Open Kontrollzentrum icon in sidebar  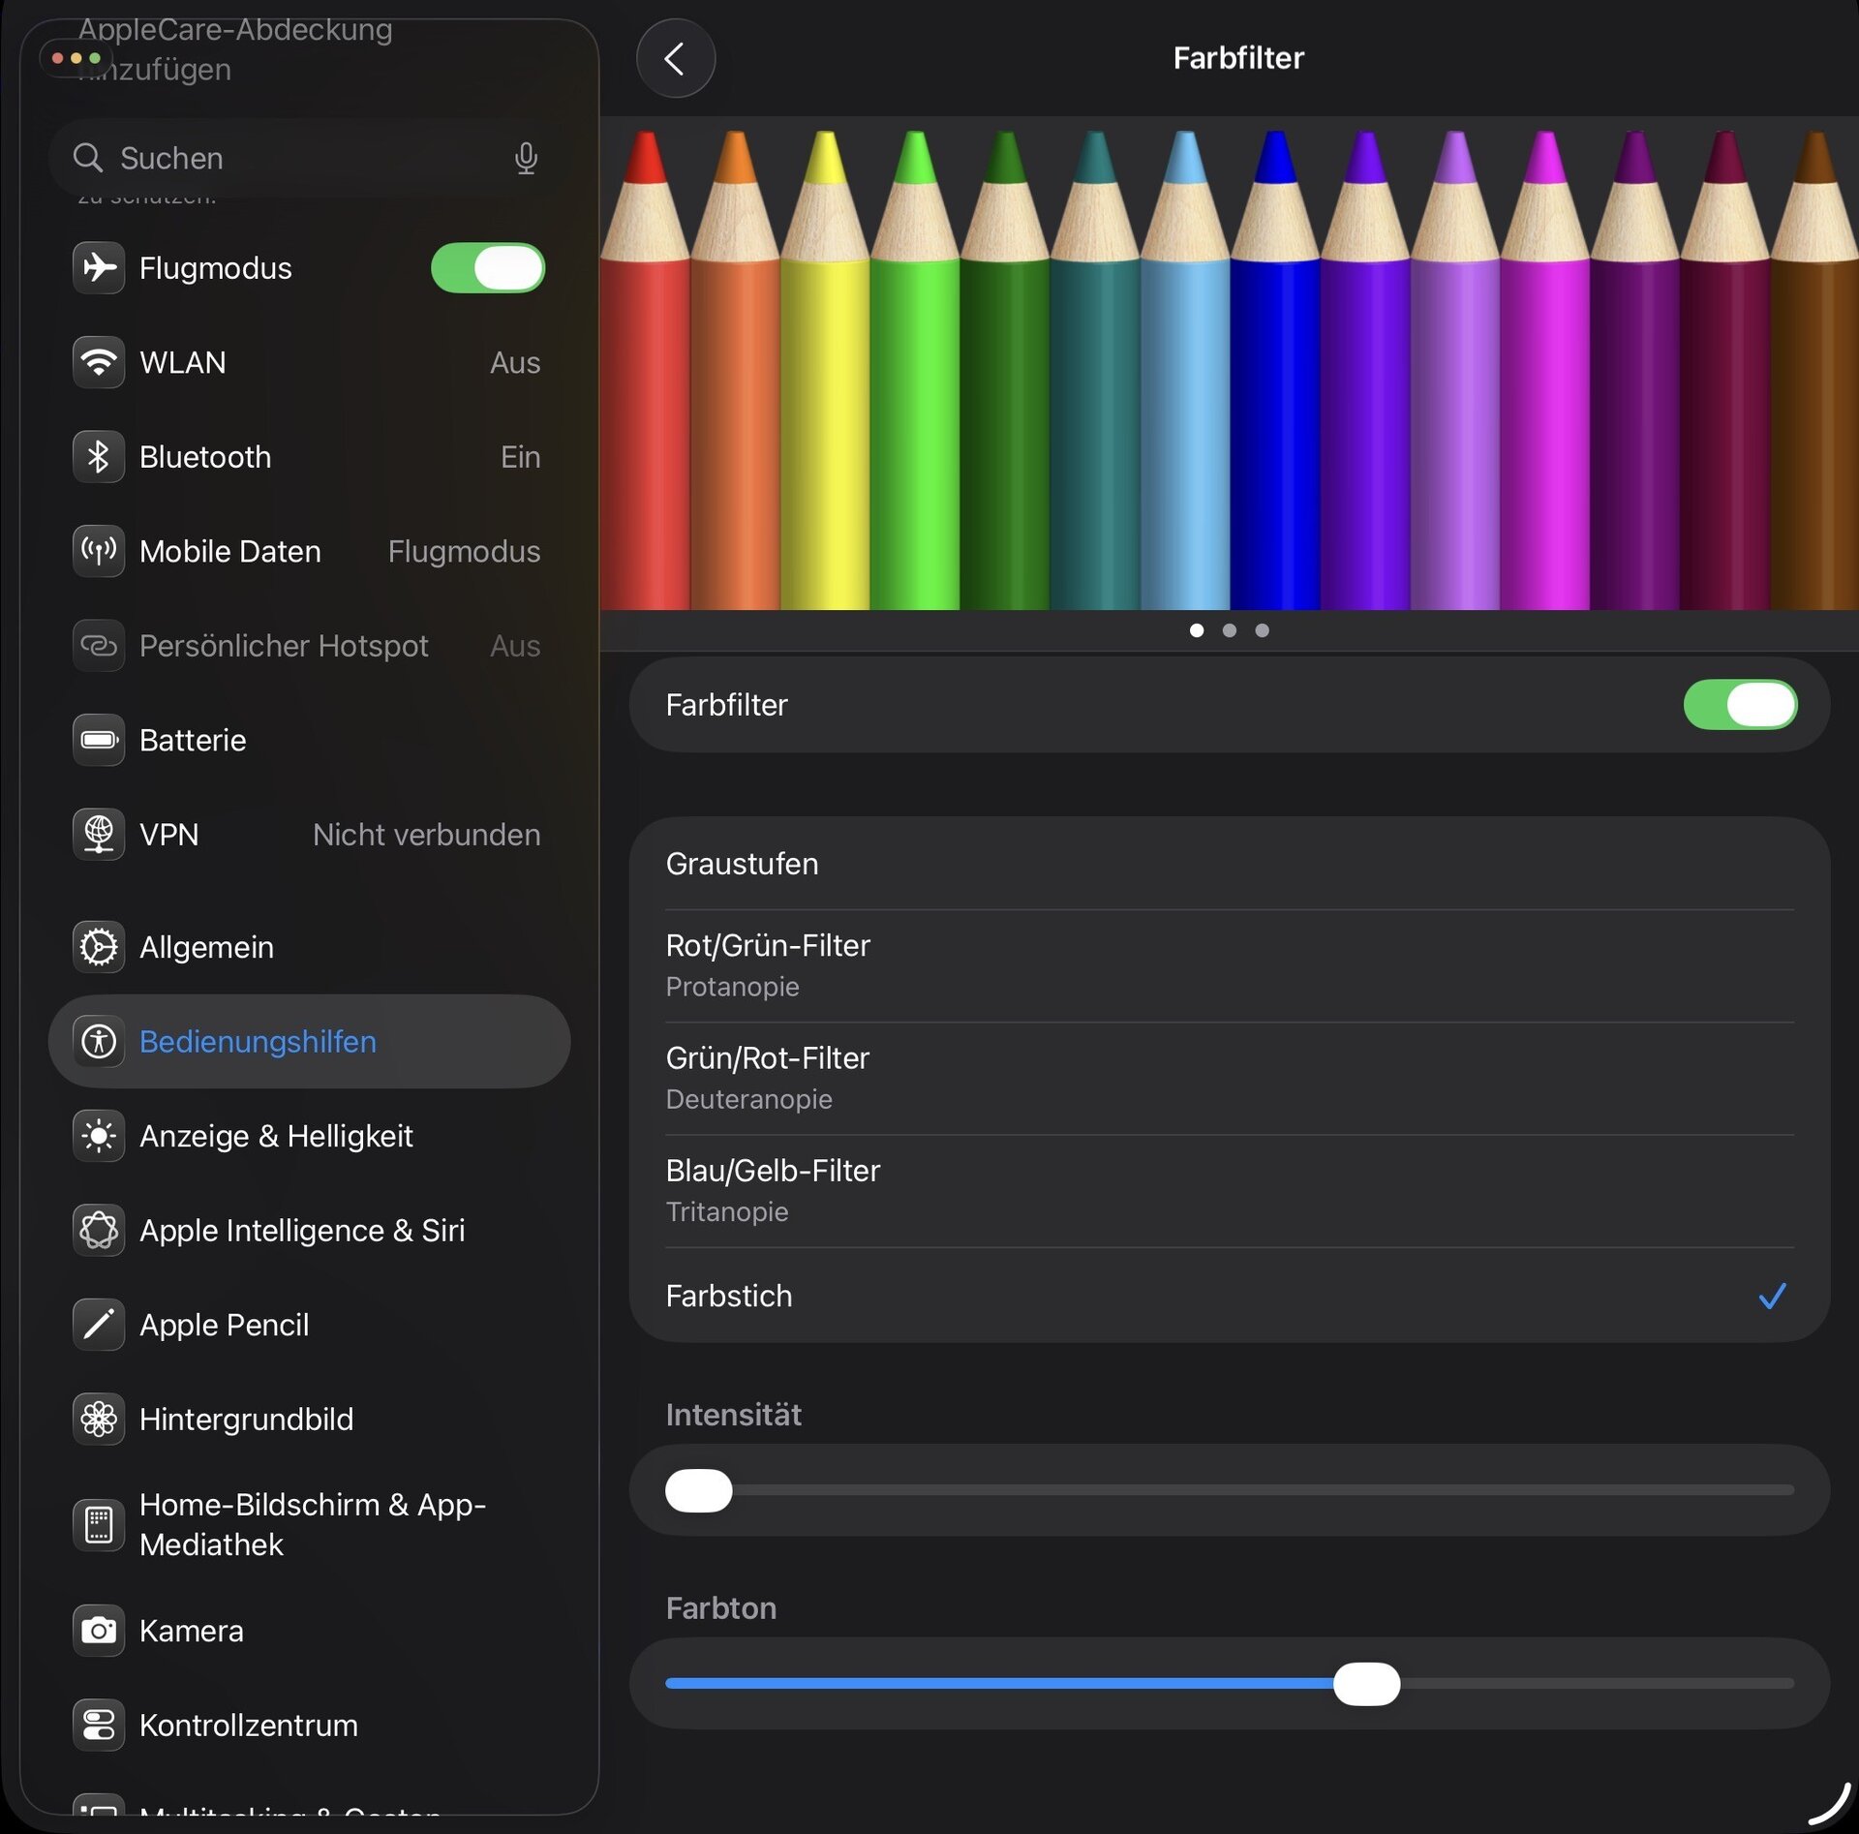point(99,1725)
